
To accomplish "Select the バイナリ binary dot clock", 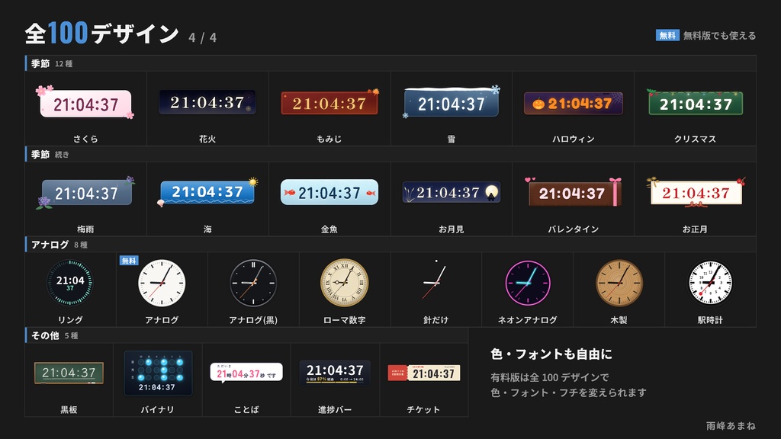I will (x=157, y=373).
